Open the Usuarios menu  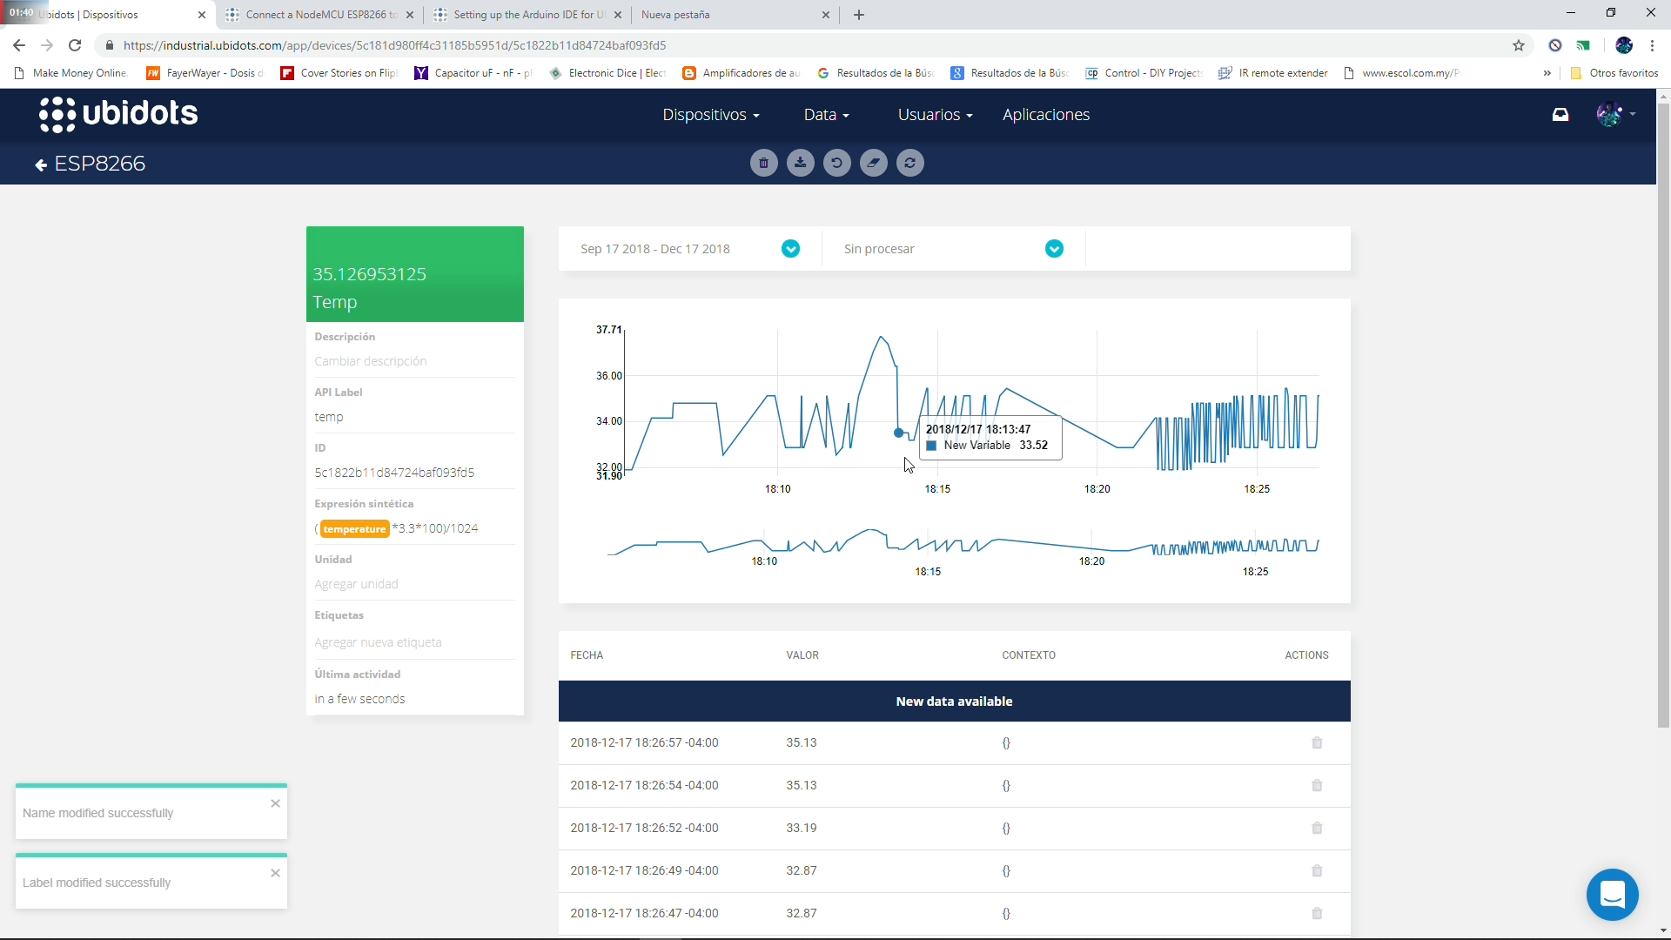(935, 115)
